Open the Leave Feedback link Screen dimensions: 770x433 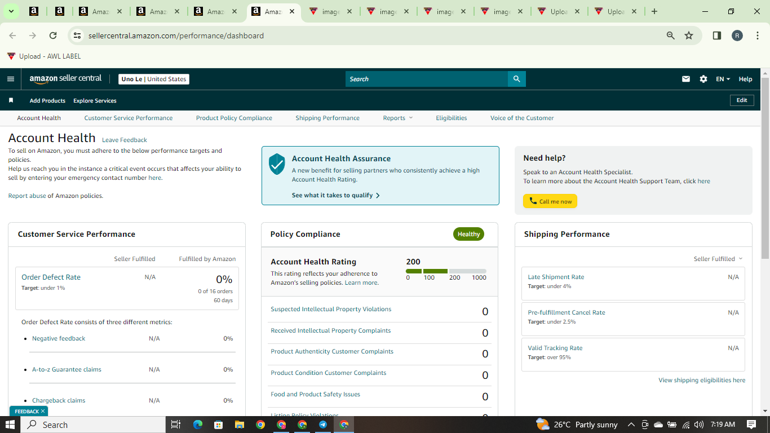(x=125, y=140)
